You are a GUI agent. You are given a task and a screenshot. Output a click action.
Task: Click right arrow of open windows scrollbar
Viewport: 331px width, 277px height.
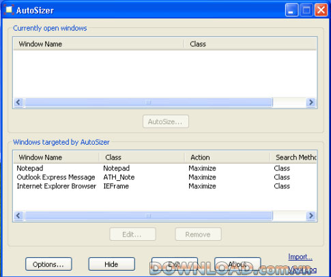(311, 102)
